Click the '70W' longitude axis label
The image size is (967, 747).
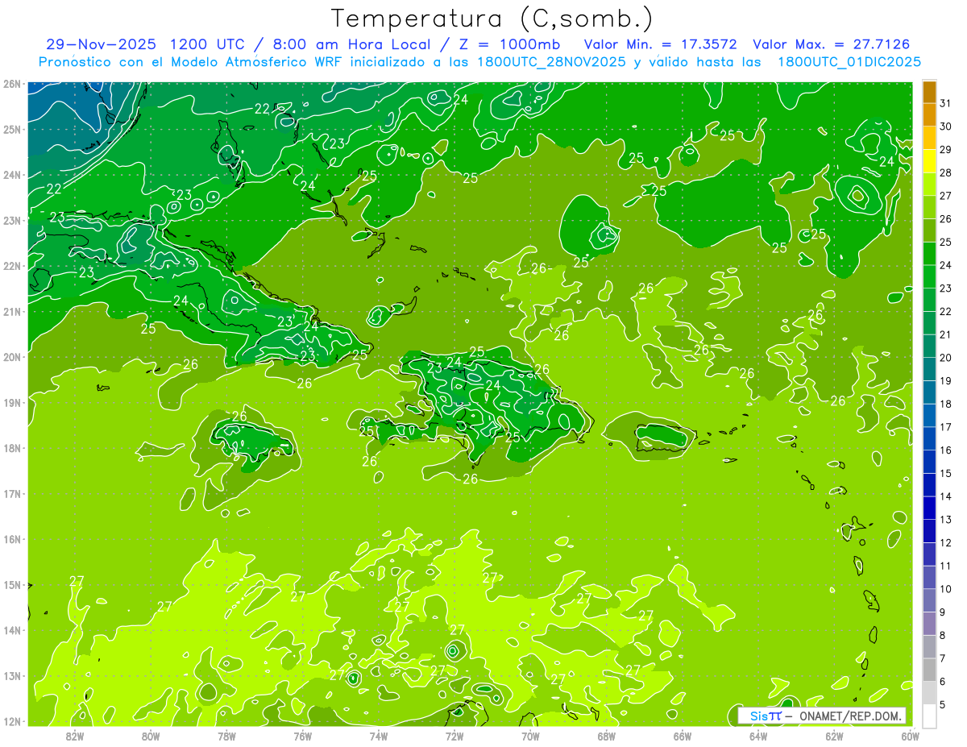click(x=530, y=736)
